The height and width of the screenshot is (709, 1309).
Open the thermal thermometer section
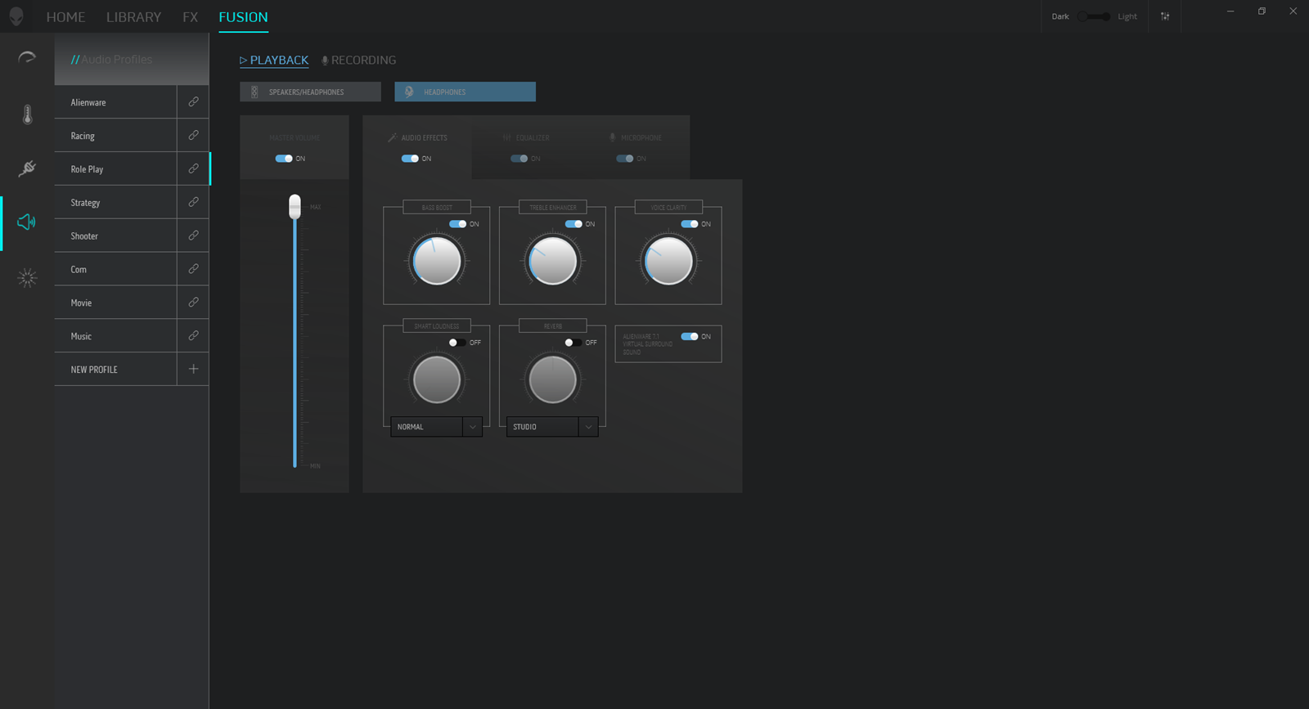(x=27, y=114)
